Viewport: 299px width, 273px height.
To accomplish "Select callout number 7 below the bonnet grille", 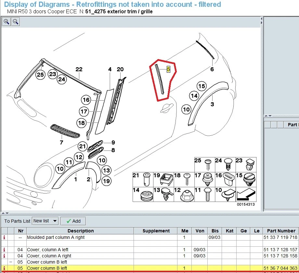I will tap(61, 142).
